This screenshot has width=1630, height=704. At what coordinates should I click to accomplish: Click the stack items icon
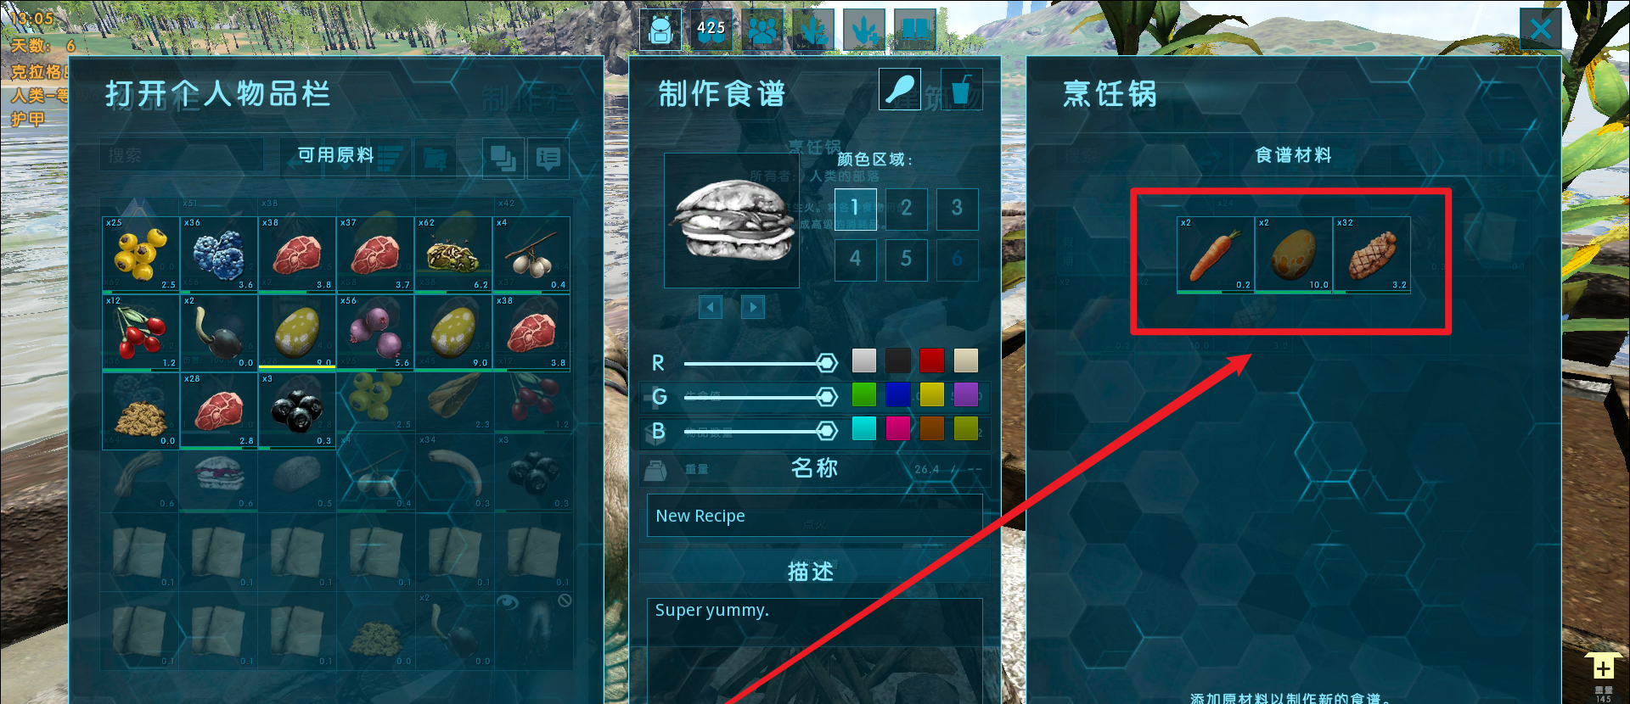pos(503,158)
